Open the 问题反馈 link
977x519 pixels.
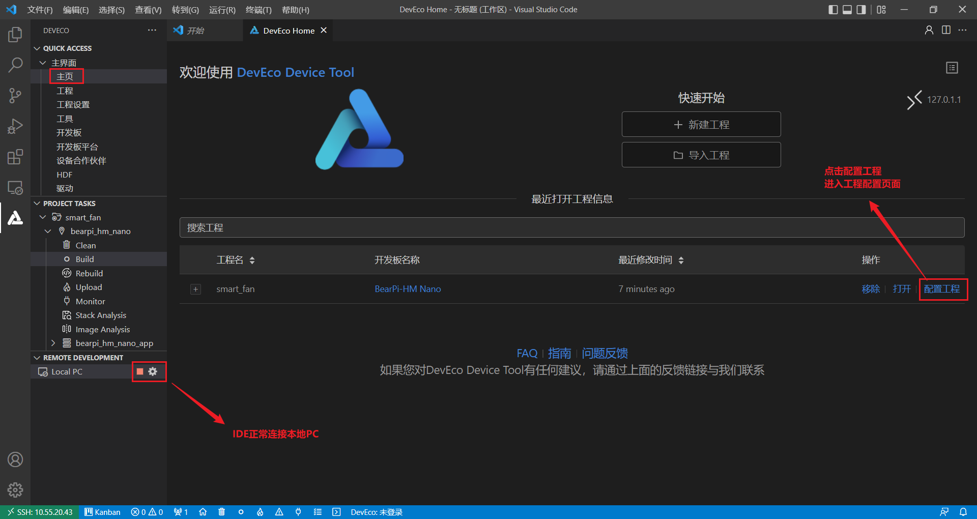tap(605, 353)
